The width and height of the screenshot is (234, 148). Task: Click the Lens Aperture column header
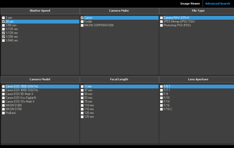click(x=197, y=80)
